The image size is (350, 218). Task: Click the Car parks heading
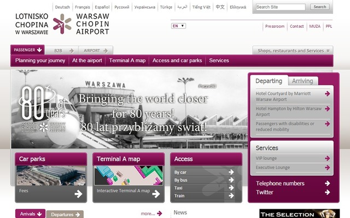click(x=32, y=159)
